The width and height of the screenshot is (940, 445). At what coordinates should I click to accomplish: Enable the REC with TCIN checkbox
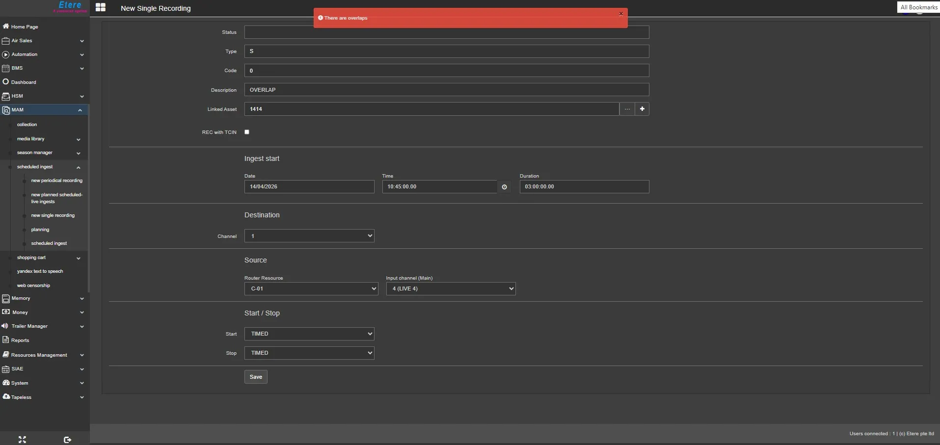click(x=247, y=132)
